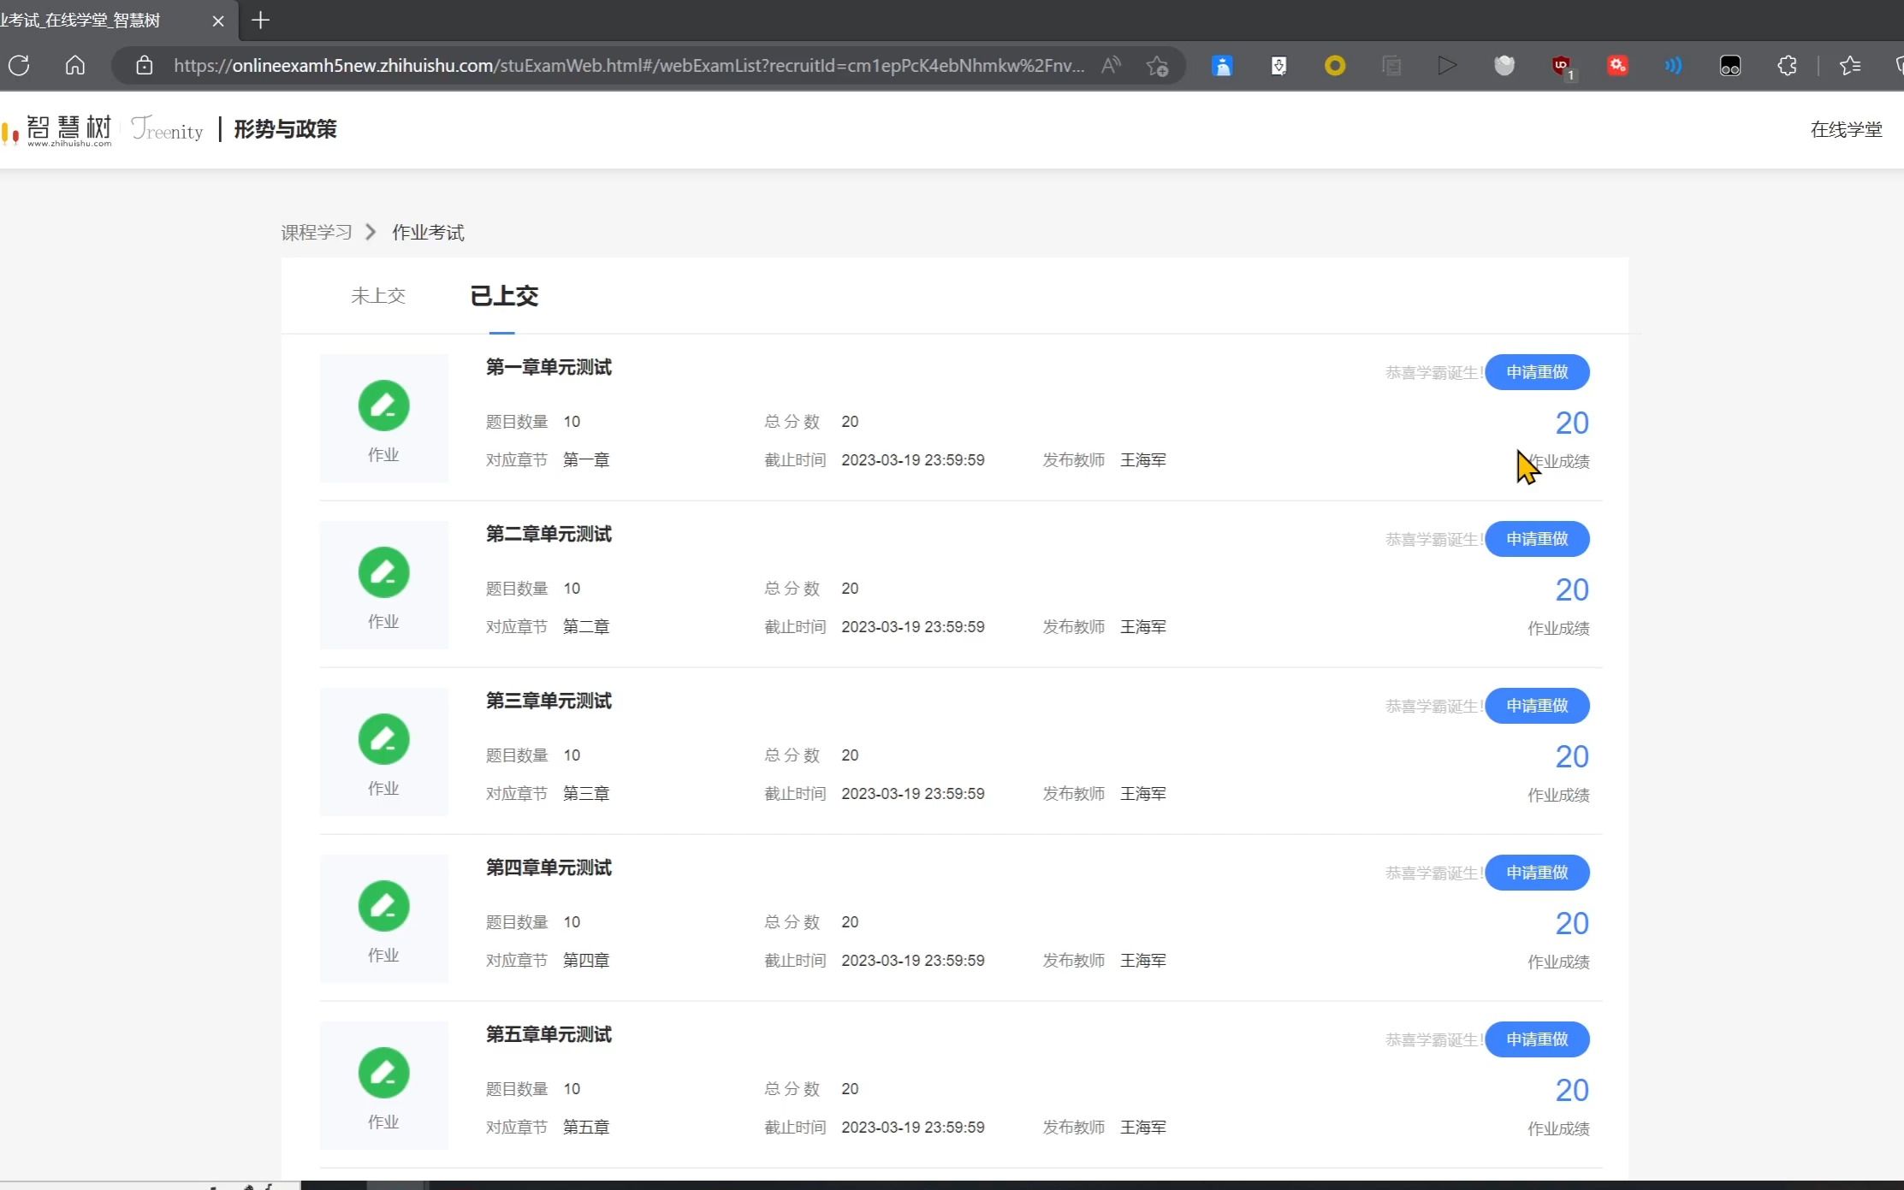The image size is (1904, 1190).
Task: Click 对应章节 value 第五章
Action: (586, 1127)
